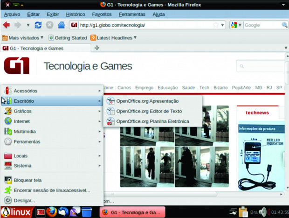
Task: Open the Exibir menu
Action: (x=53, y=14)
